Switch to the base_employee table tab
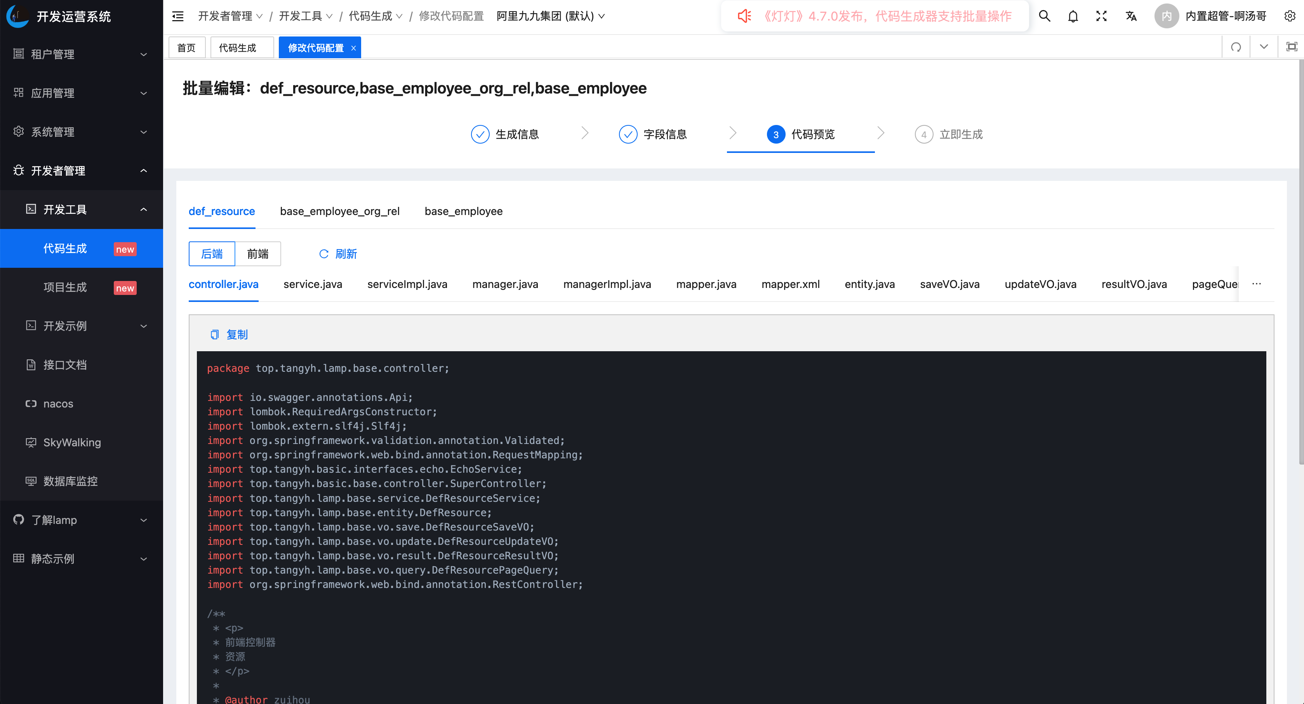The image size is (1304, 704). pyautogui.click(x=463, y=212)
